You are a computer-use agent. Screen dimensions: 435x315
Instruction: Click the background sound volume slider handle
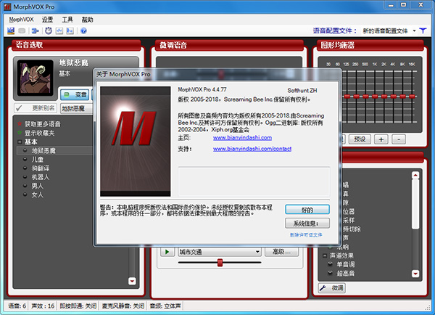(x=220, y=263)
